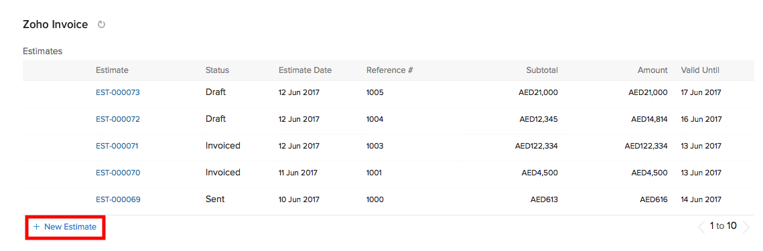Screen dimensions: 763x251
Task: Click the Estimate column header
Action: (112, 70)
